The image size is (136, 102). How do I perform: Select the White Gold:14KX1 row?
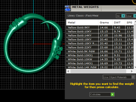pyautogui.click(x=100, y=63)
